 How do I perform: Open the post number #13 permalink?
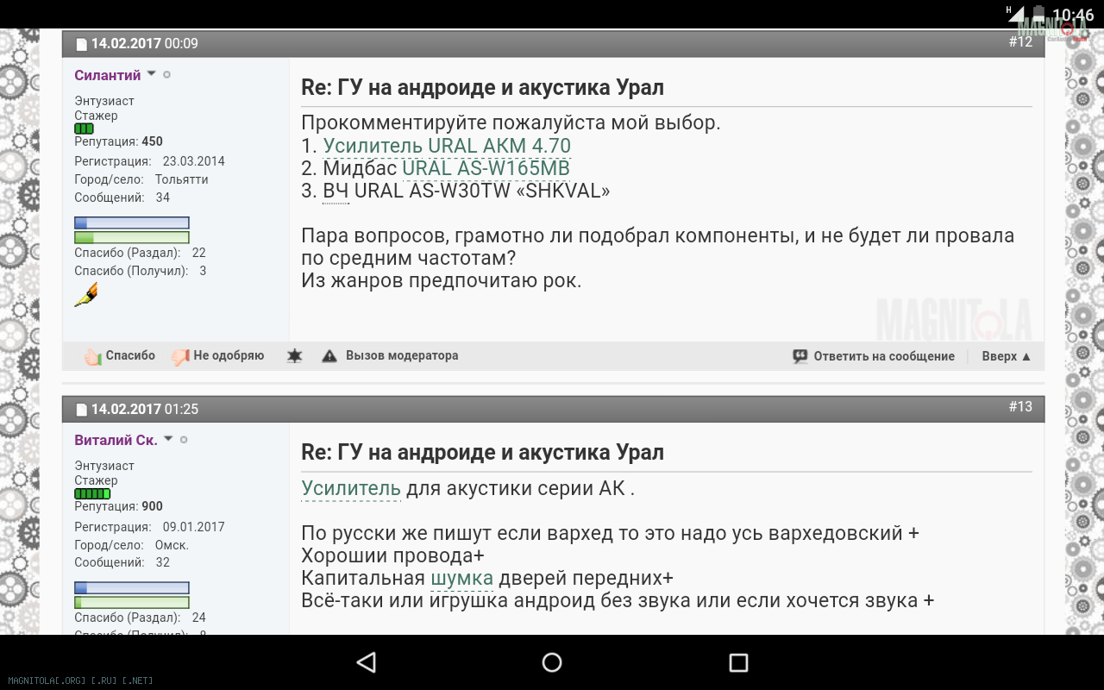1020,406
